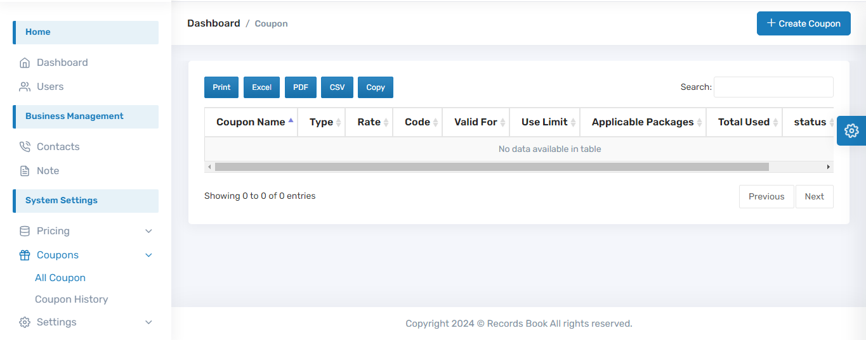Expand the Pricing menu chevron
Image resolution: width=866 pixels, height=340 pixels.
[148, 231]
